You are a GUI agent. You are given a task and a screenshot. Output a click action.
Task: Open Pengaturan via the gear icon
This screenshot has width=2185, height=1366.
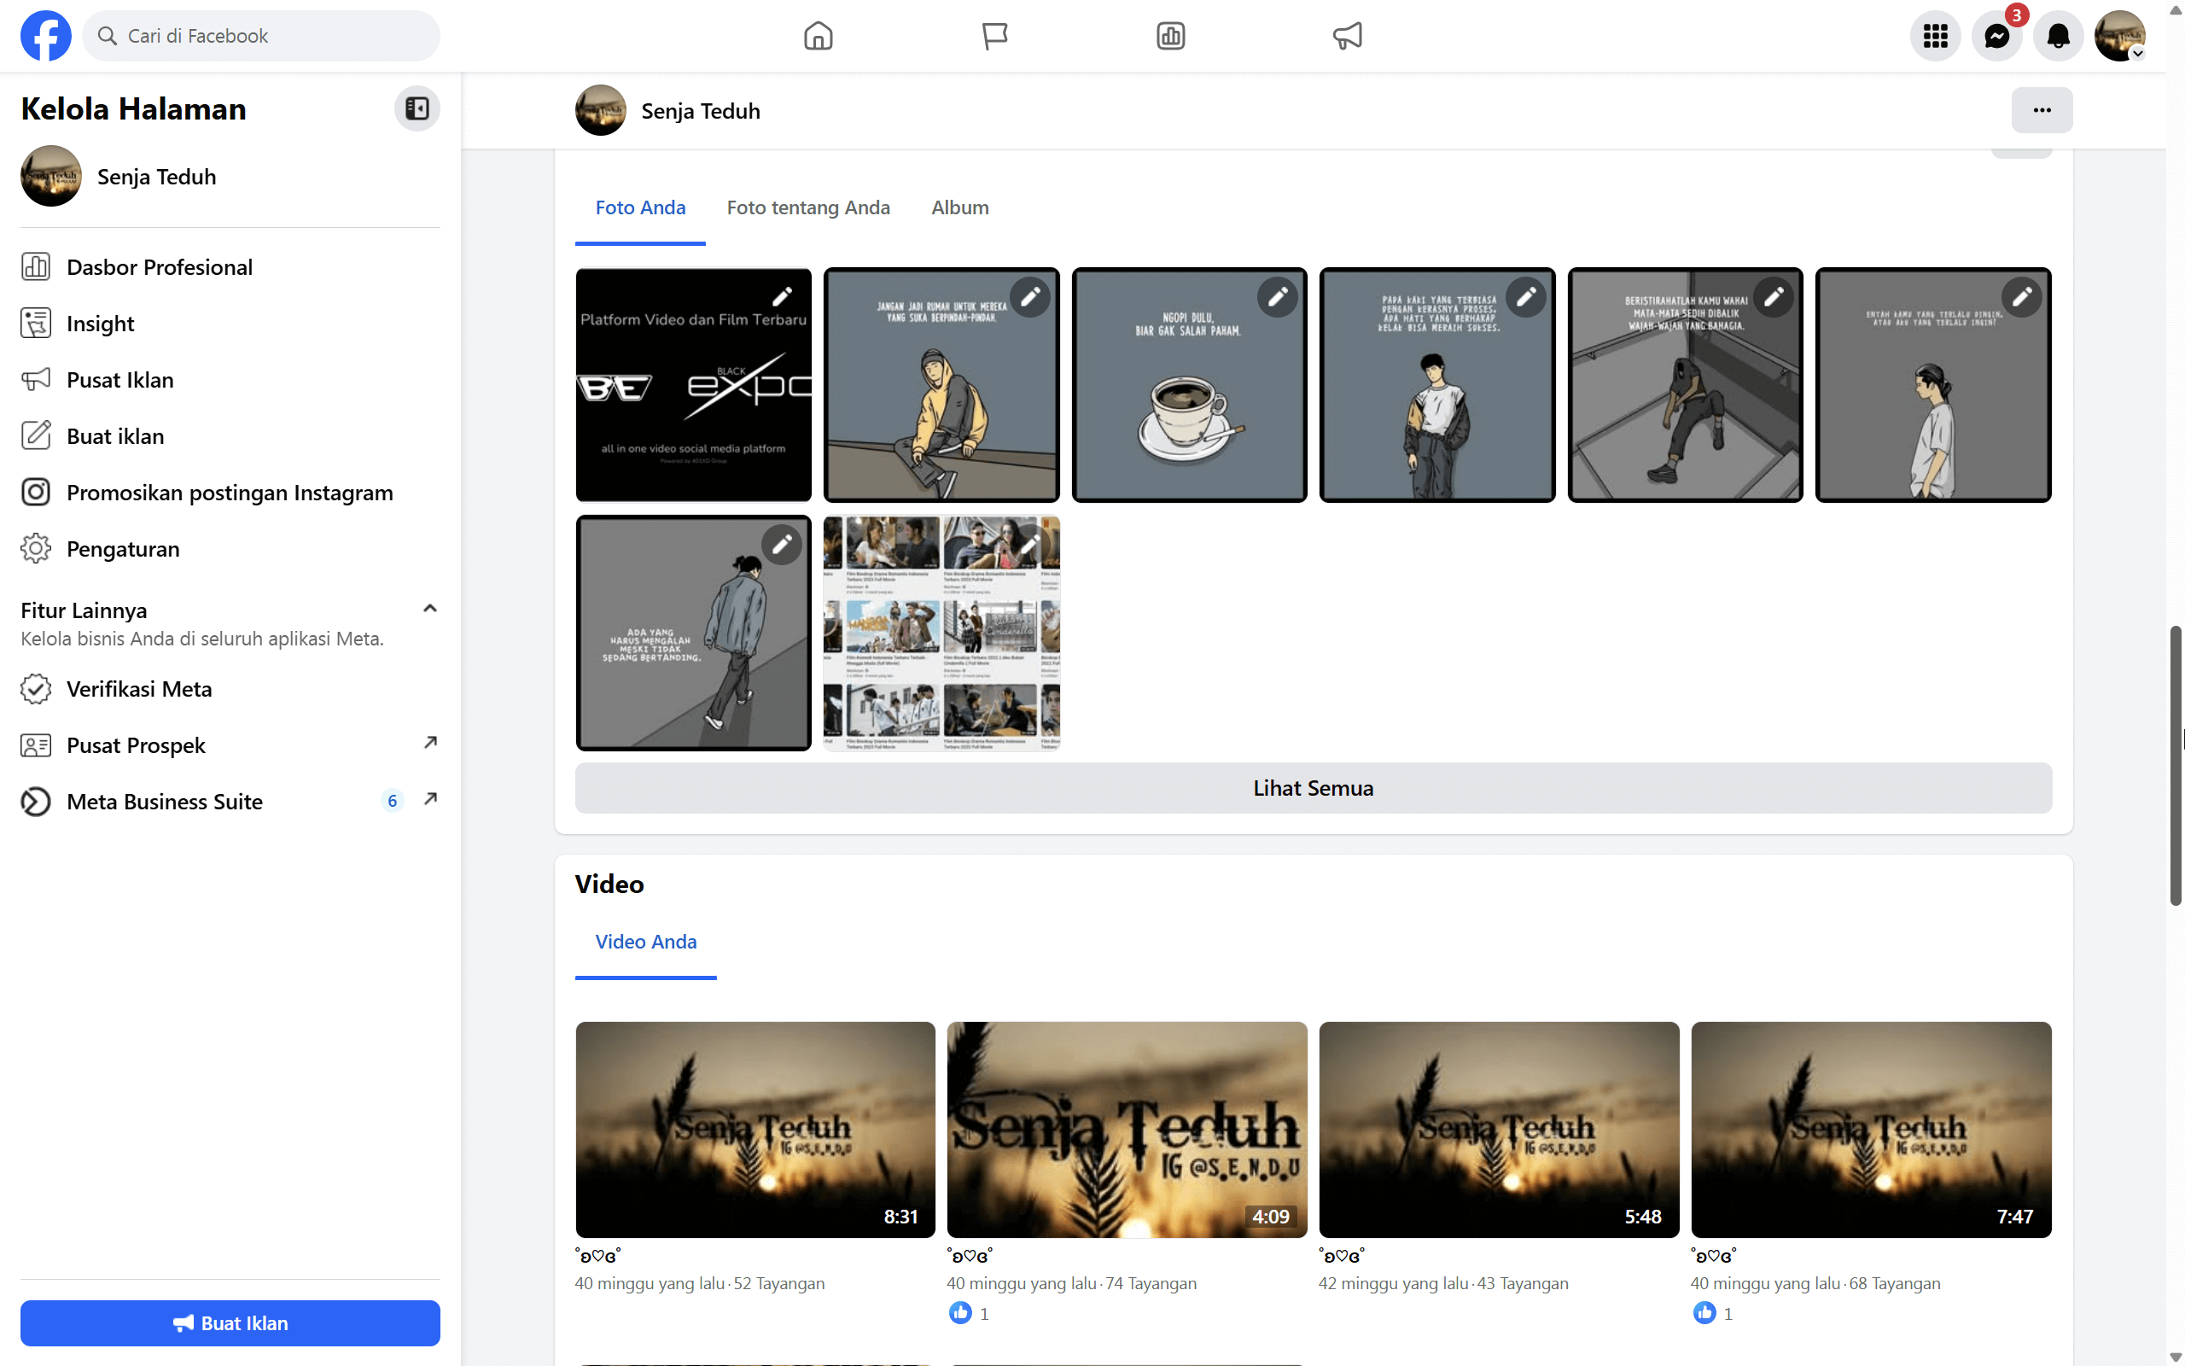pos(36,548)
